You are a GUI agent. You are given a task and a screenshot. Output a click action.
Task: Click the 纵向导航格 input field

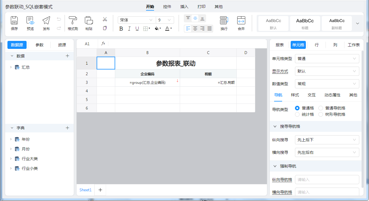click(x=327, y=180)
